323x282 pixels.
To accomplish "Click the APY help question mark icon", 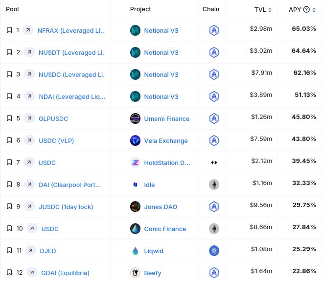I will coord(306,9).
